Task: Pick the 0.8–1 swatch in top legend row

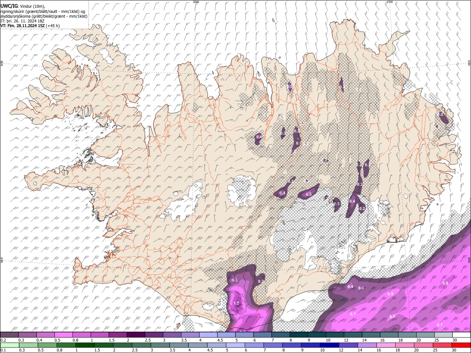Action: pyautogui.click(x=82, y=335)
